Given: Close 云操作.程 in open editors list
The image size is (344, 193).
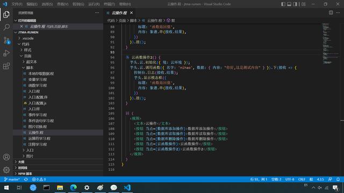Looking at the screenshot, I should click(21, 26).
